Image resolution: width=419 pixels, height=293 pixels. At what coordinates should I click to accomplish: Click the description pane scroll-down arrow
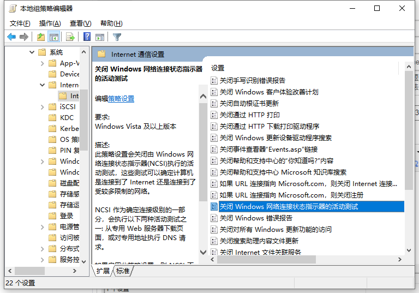pos(203,252)
